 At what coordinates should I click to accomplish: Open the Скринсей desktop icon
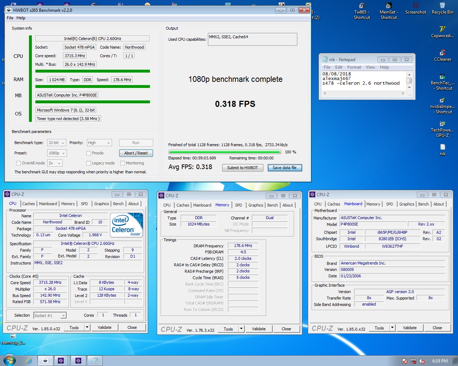click(442, 32)
